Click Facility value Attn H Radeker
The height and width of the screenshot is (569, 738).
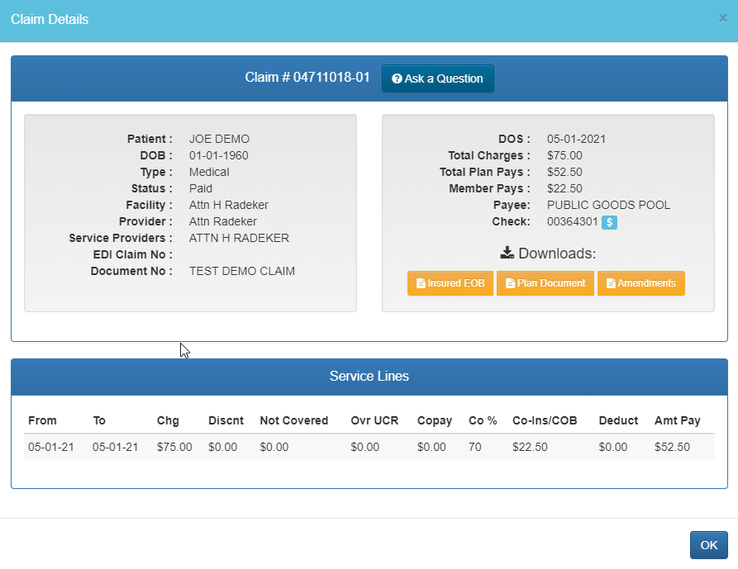(x=229, y=205)
